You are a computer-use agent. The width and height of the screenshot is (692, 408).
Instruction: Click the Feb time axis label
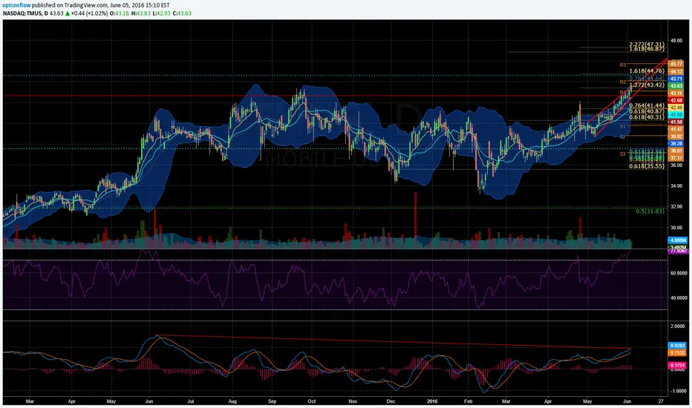point(469,401)
